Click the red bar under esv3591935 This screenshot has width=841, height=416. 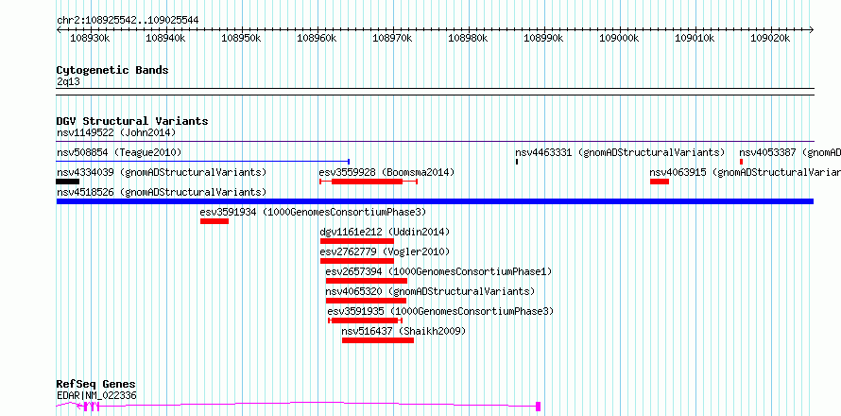coord(365,321)
